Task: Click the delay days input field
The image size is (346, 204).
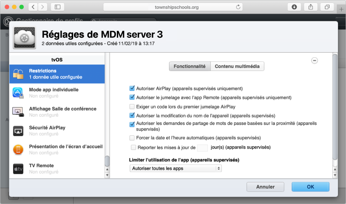Action: 202,148
